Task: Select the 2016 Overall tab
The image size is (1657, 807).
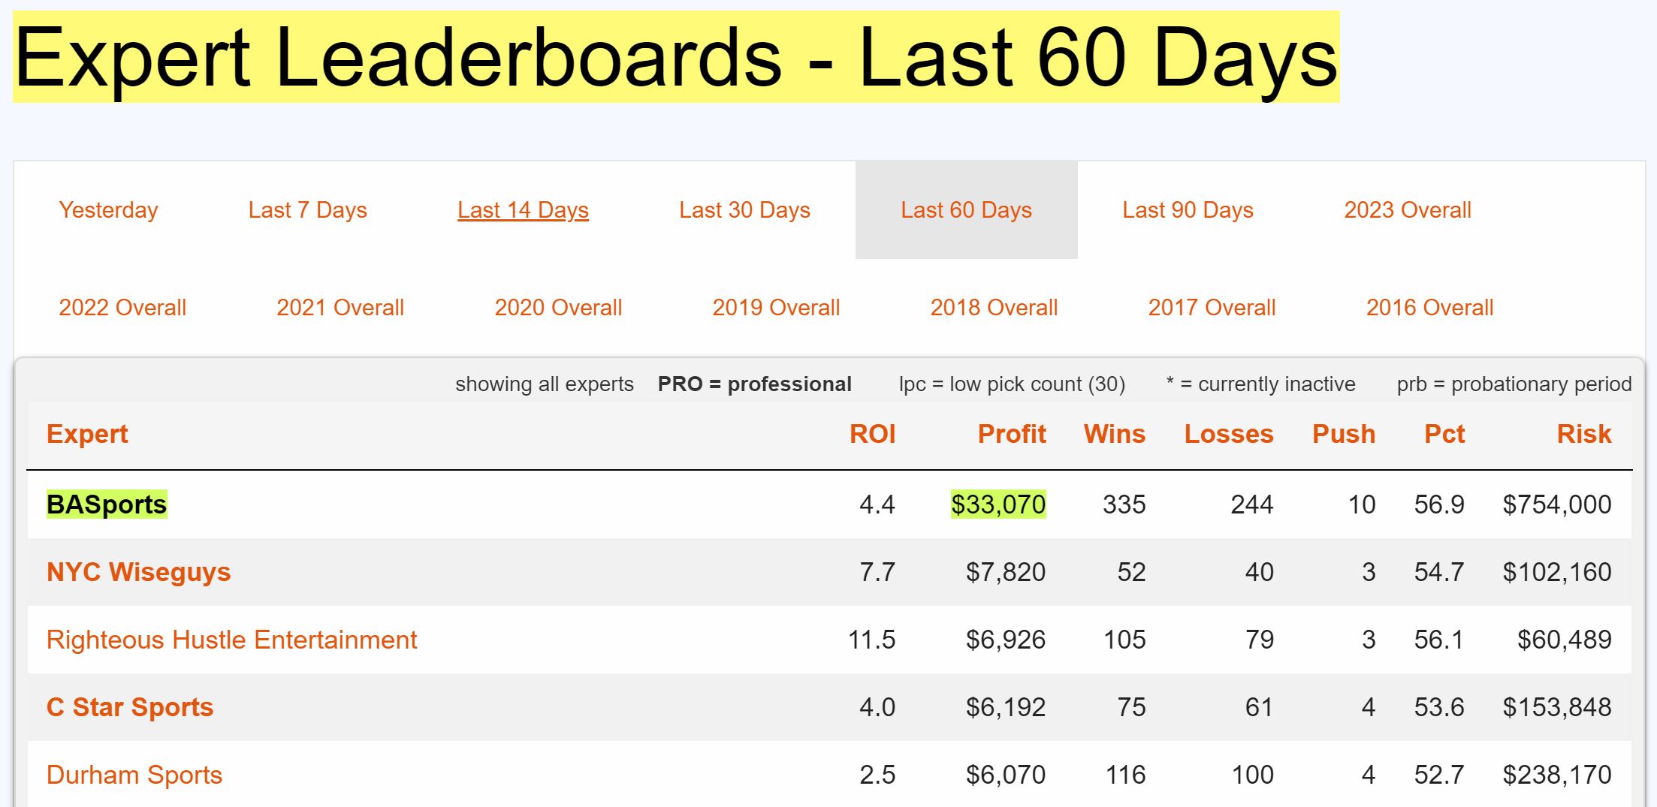Action: coord(1429,308)
